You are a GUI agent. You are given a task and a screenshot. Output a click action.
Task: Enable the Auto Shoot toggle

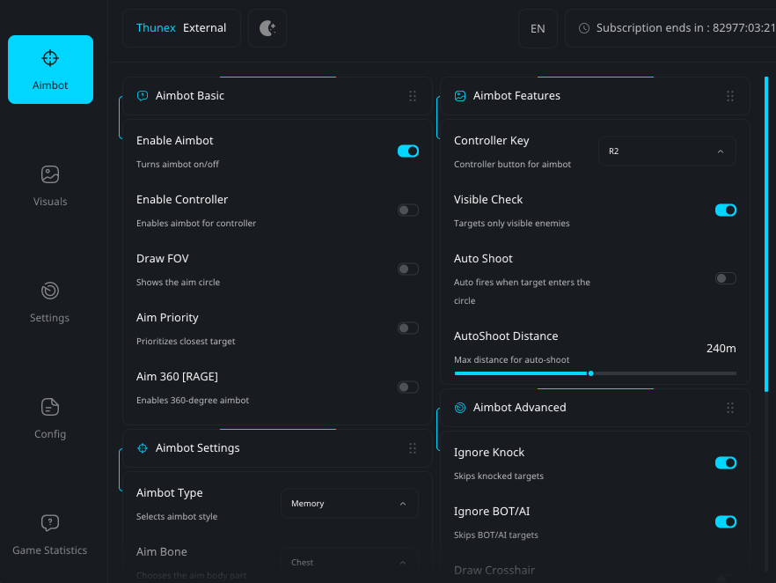coord(725,278)
